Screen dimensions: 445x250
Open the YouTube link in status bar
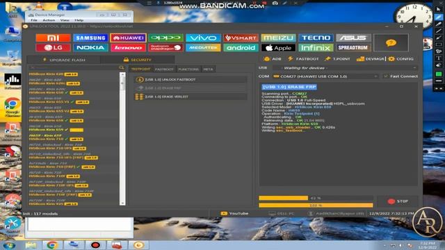pos(234,213)
